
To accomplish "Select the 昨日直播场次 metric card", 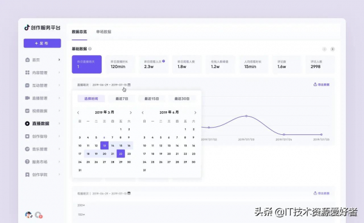I will pos(87,64).
